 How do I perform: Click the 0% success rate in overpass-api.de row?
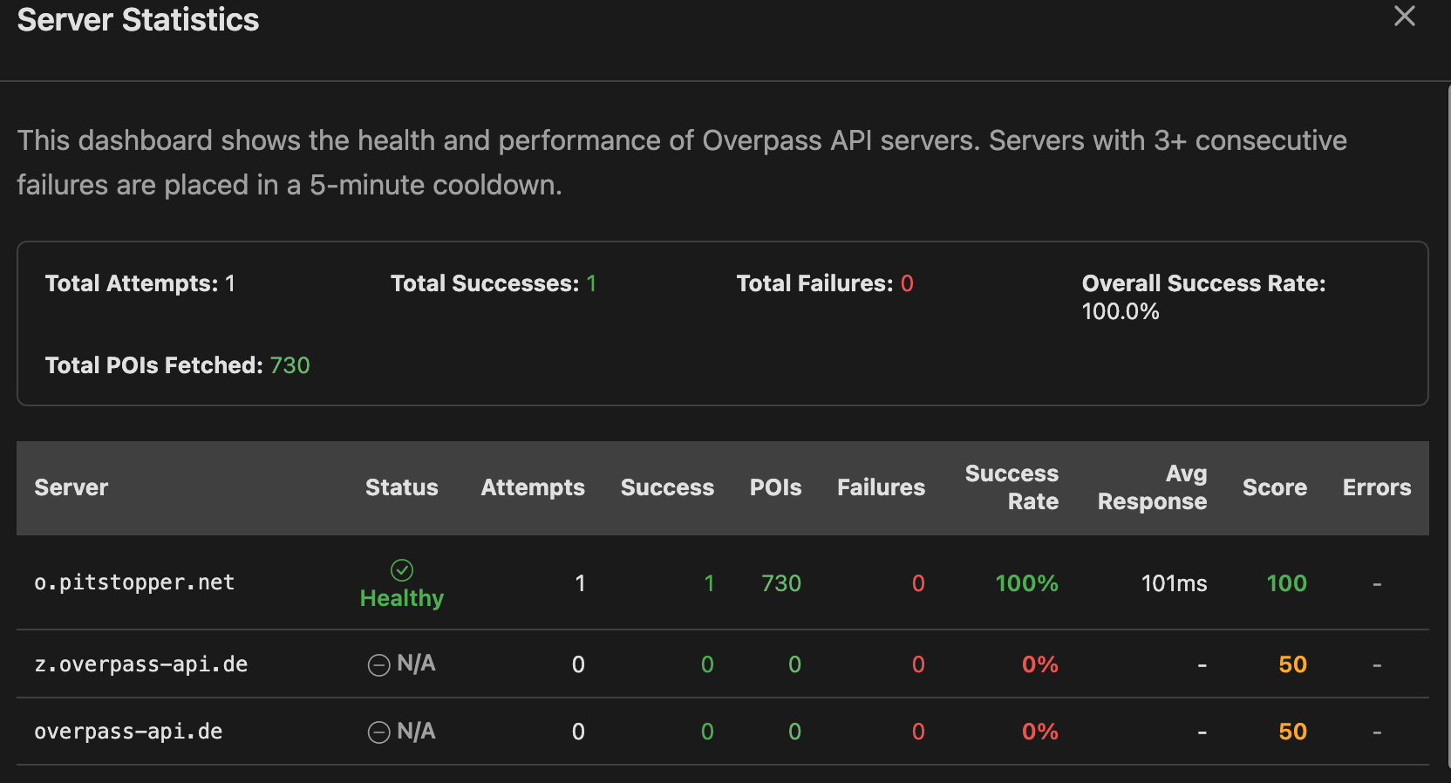pyautogui.click(x=1039, y=732)
